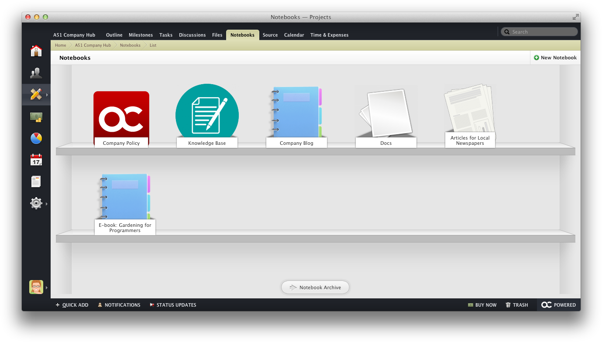
Task: Click the New Notebook button
Action: (x=555, y=58)
